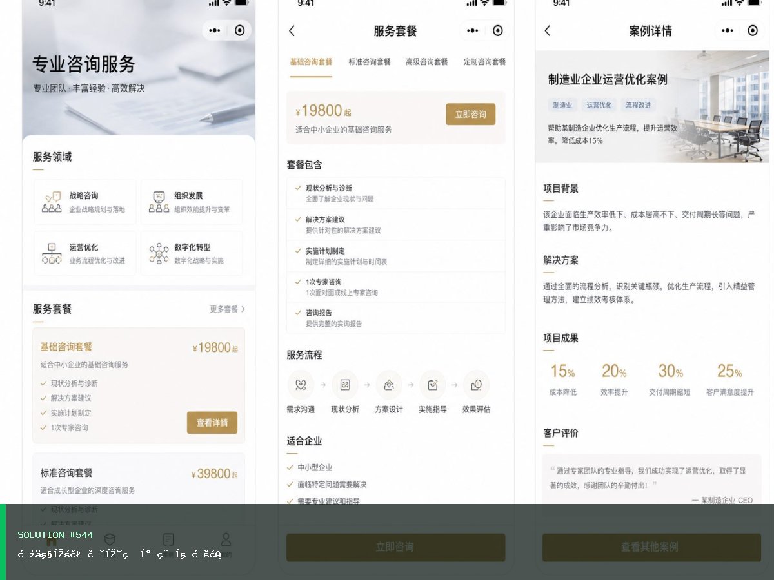Tap the capsule close icon on 案例详情 screen

coord(753,30)
